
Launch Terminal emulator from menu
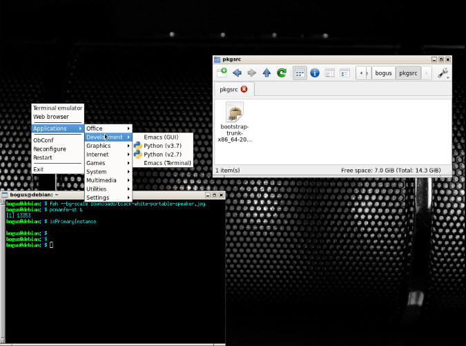[x=58, y=108]
